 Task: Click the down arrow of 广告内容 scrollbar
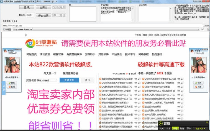click(x=133, y=20)
